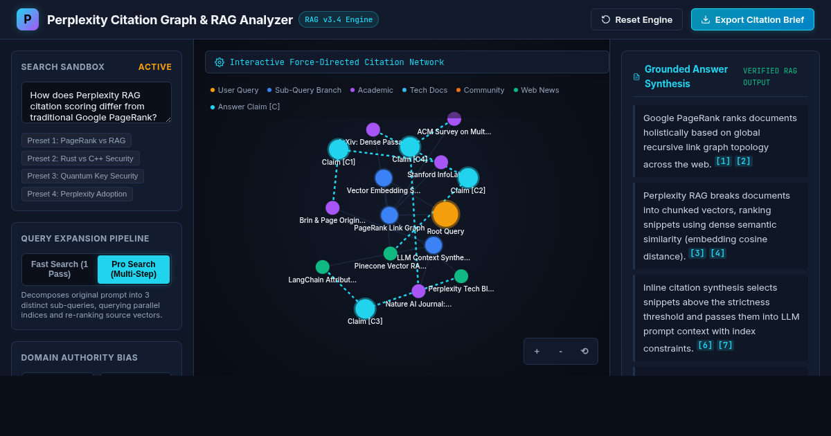Select the Pinecone Vector RAG node
Viewport: 831px width, 436px height.
coord(391,253)
